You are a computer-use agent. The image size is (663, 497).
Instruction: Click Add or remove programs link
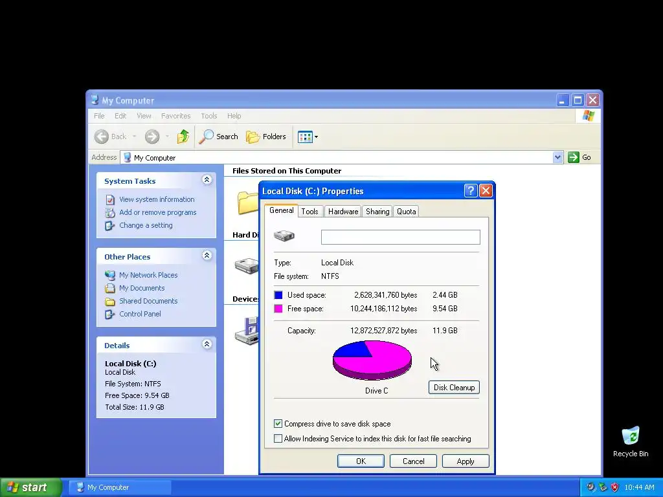tap(158, 212)
